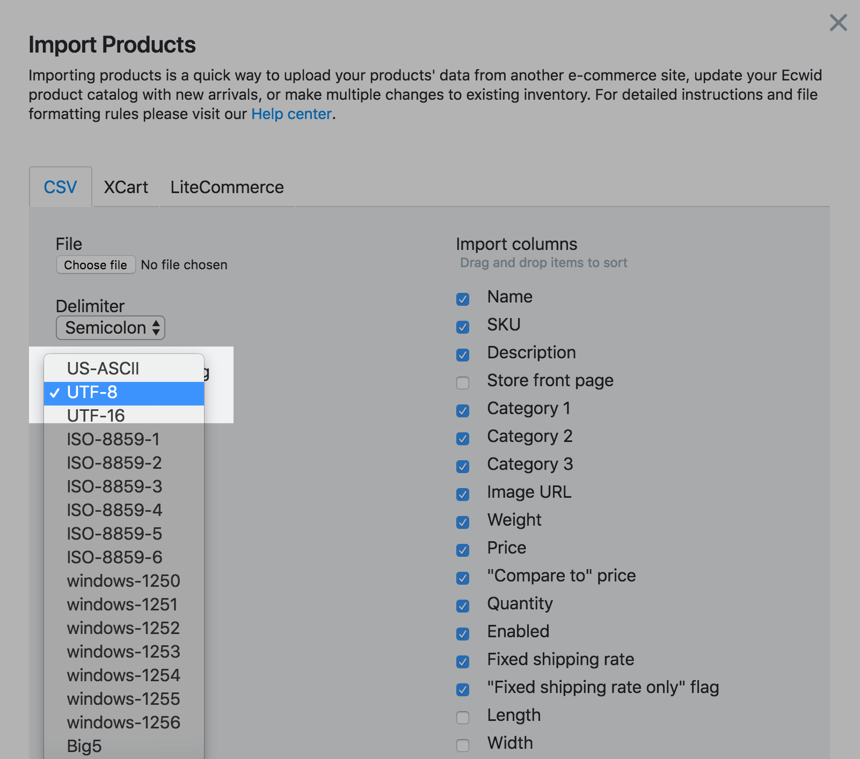The image size is (860, 759).
Task: Click the Choose file button
Action: click(95, 264)
